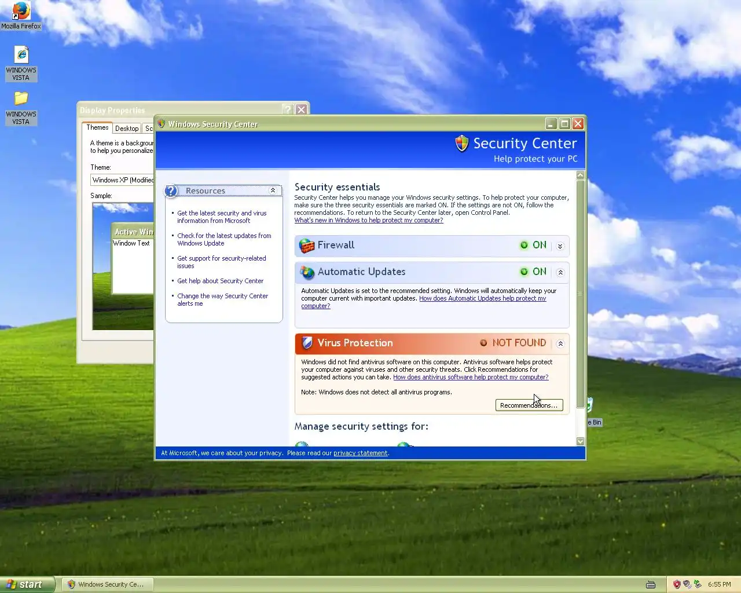Click the 6:55 PM taskbar clock
Viewport: 741px width, 593px height.
(x=719, y=584)
